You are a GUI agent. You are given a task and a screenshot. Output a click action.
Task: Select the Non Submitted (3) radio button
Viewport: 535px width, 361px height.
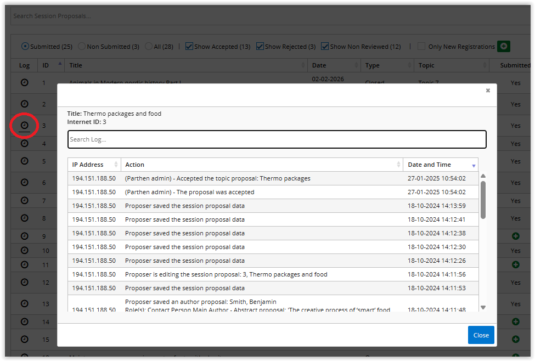pyautogui.click(x=82, y=47)
